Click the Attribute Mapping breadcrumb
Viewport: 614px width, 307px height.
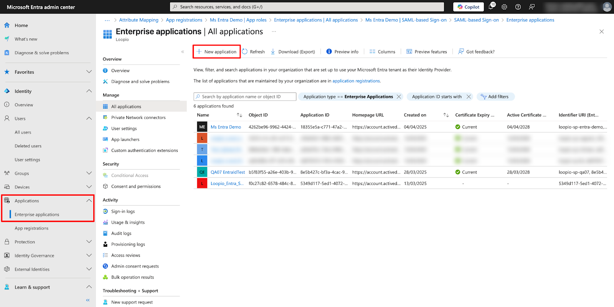139,20
